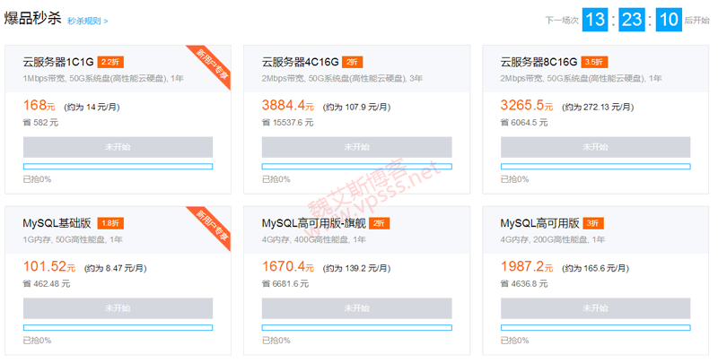Image resolution: width=718 pixels, height=363 pixels.
Task: Click the 新用户专享 ribbon on MySQL基础版
Action: [x=212, y=226]
